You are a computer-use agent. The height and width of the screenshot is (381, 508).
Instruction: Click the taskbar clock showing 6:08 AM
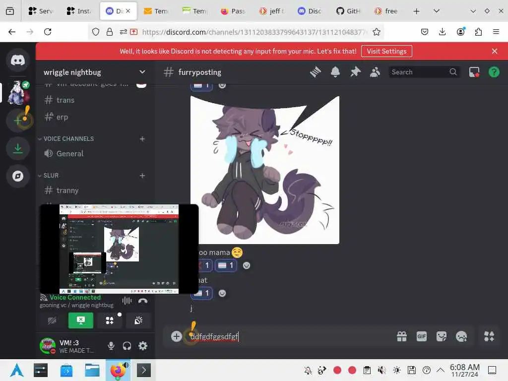464,370
